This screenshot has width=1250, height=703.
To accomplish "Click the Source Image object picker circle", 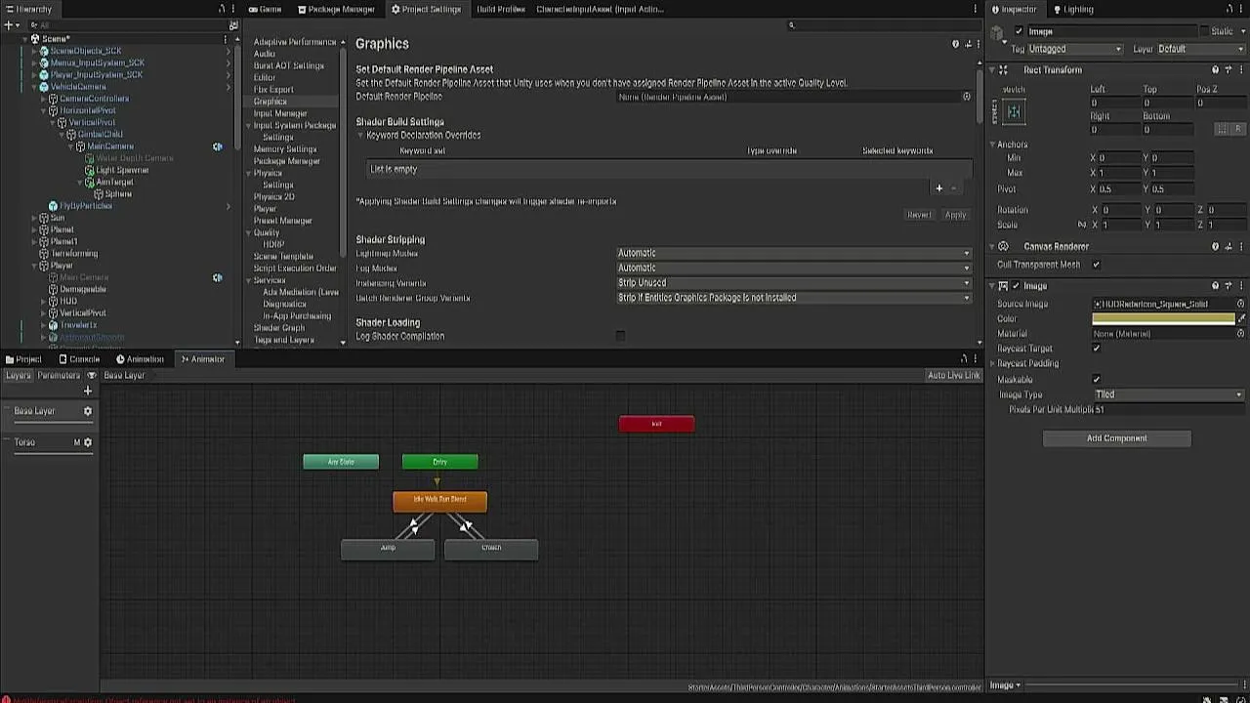I will pyautogui.click(x=1240, y=304).
